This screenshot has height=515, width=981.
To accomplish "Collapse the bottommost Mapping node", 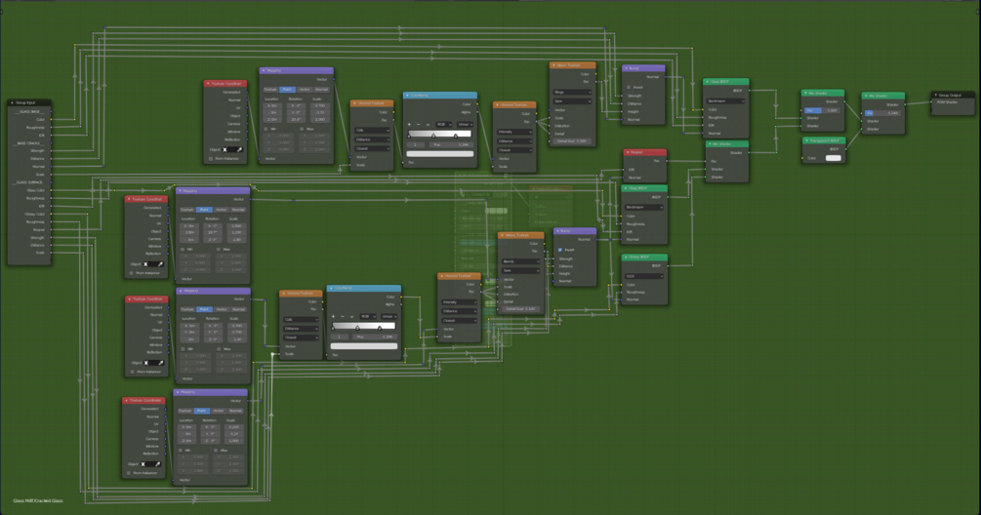I will click(178, 392).
